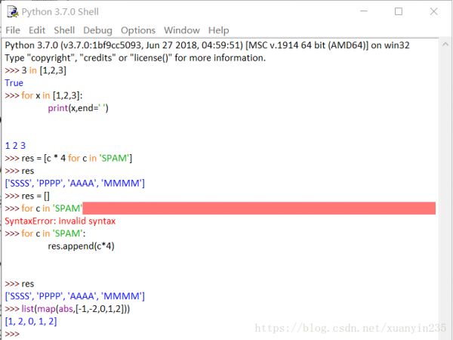Click the True output line
Image resolution: width=453 pixels, height=340 pixels.
point(14,83)
